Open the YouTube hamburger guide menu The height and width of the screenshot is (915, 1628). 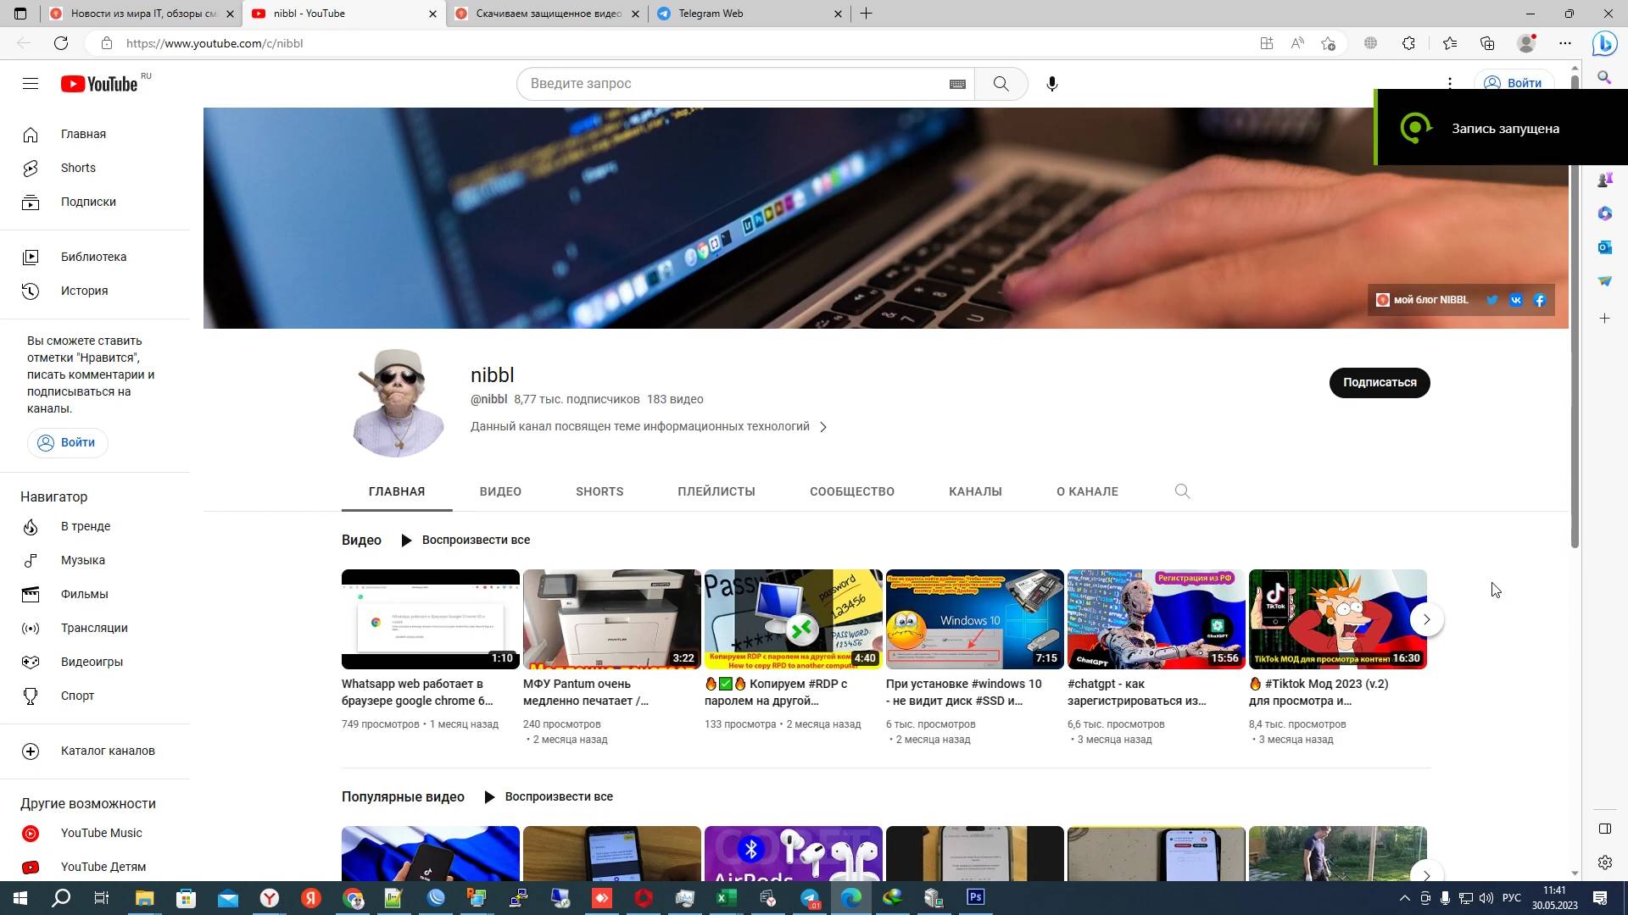click(31, 83)
